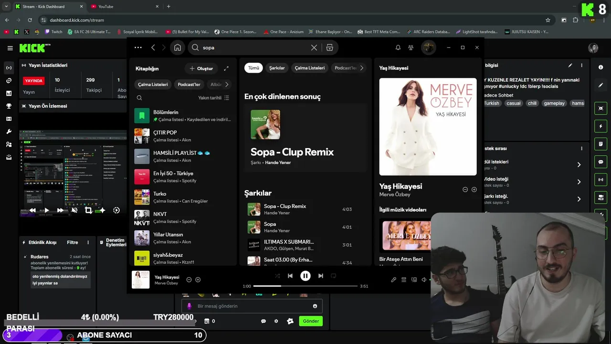Mute Spotify volume speaker
Viewport: 611px width, 344px height.
(424, 280)
